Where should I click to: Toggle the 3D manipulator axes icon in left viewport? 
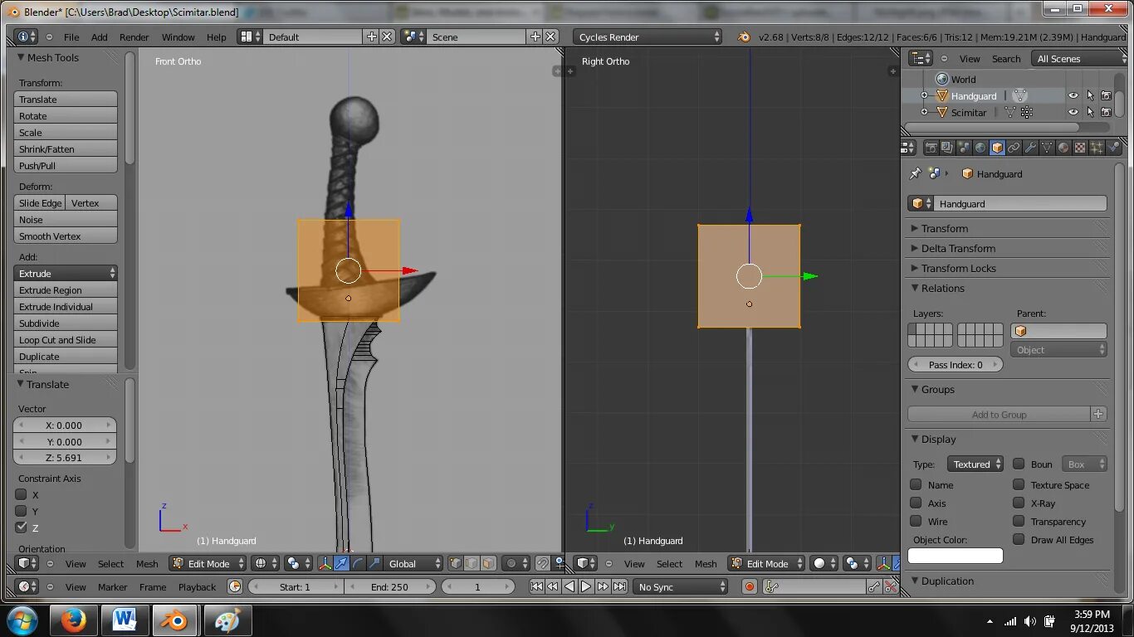[325, 563]
